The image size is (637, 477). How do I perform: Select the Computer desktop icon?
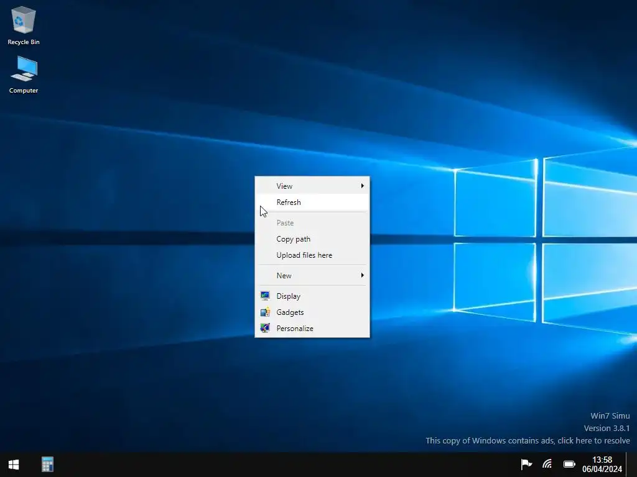coord(24,75)
